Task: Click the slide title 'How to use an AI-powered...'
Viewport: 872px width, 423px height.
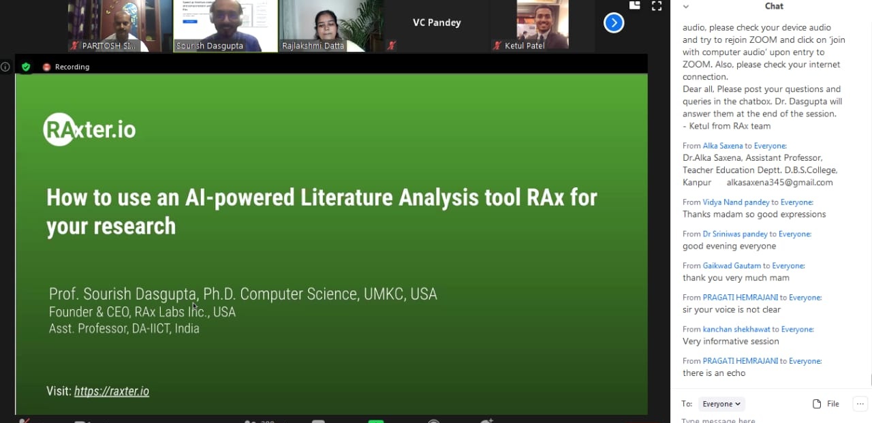Action: click(322, 211)
